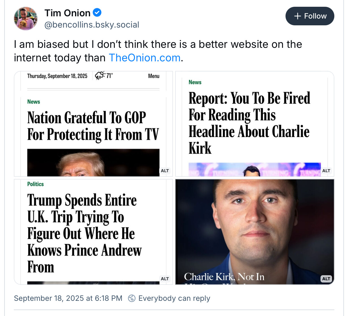The height and width of the screenshot is (316, 349).
Task: Click the post timestamp September 18, 2025
Action: click(x=68, y=298)
